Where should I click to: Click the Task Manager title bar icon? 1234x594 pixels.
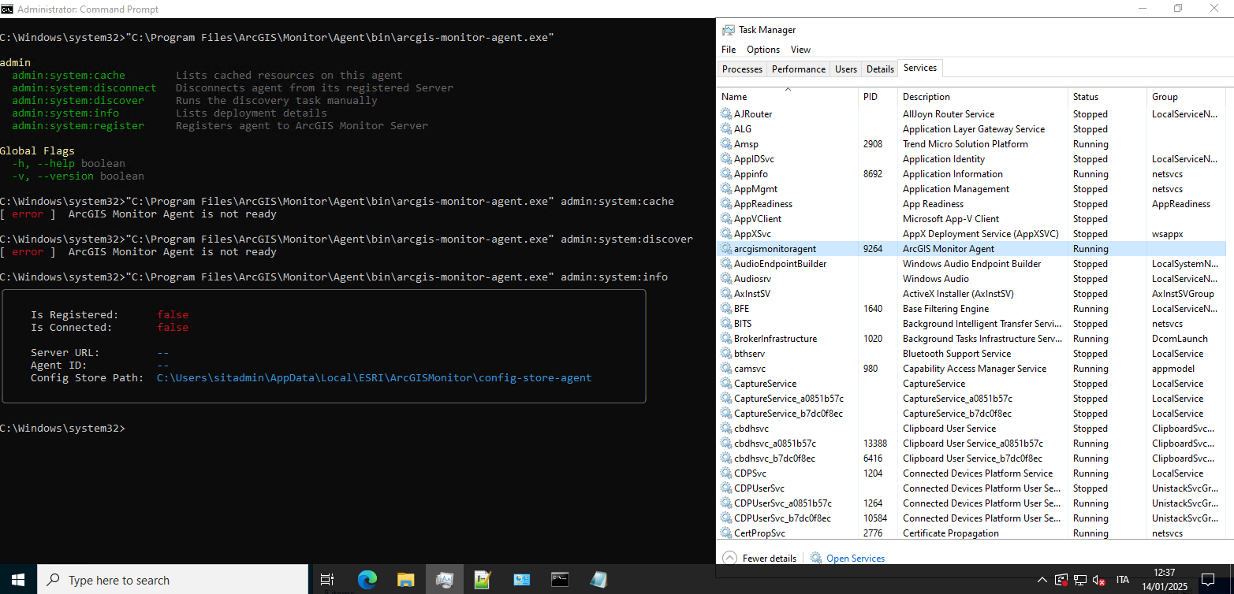pyautogui.click(x=729, y=30)
